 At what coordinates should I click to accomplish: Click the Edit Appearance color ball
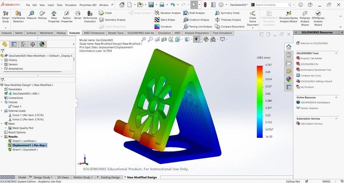[x=206, y=39]
